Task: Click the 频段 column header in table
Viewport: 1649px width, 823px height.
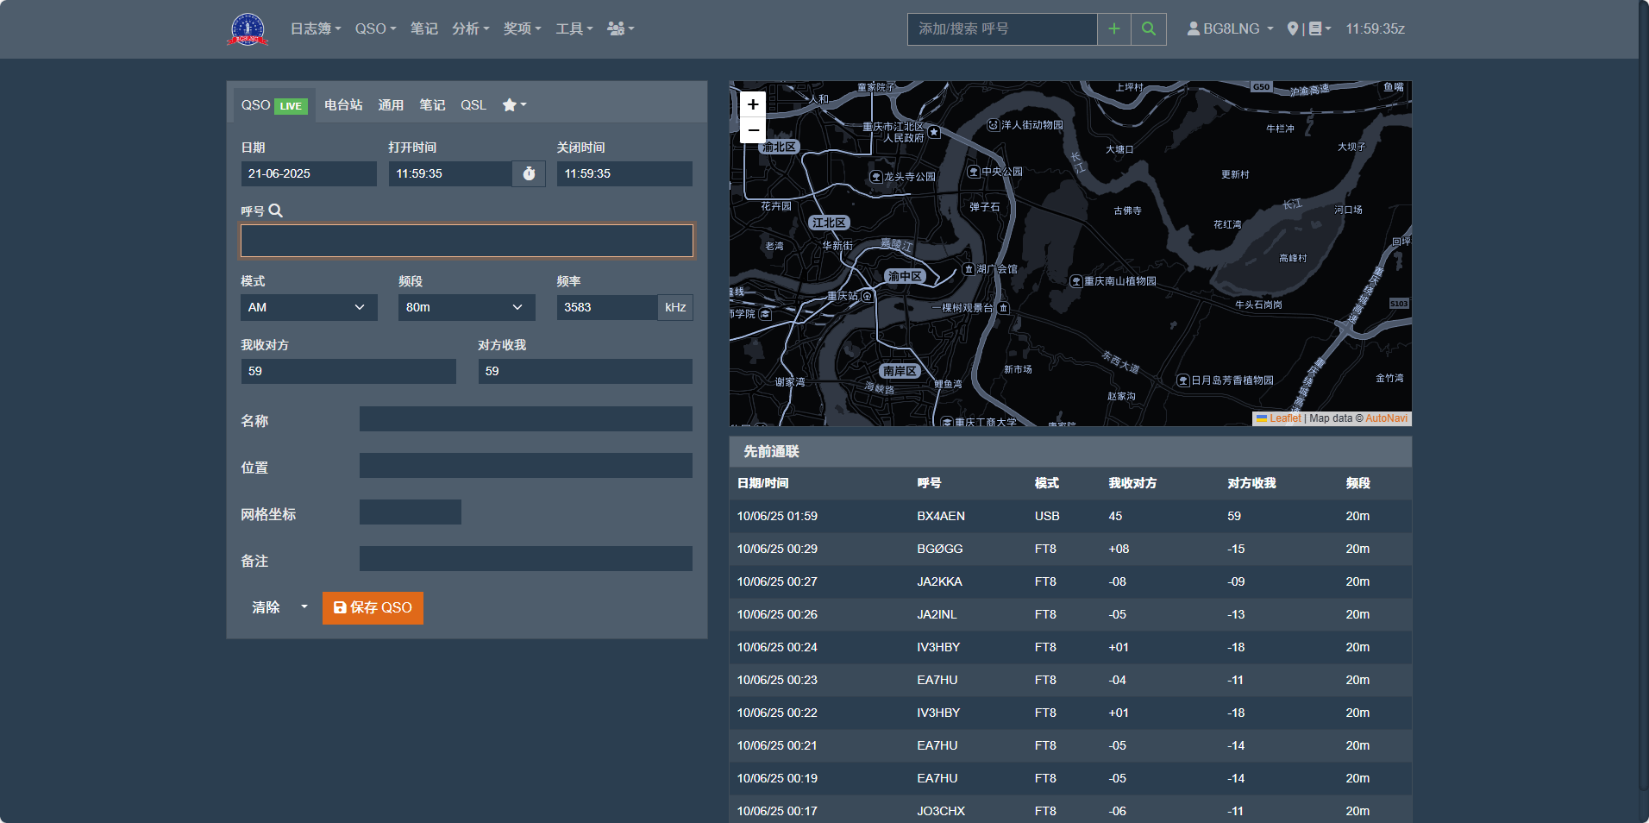Action: [1357, 483]
